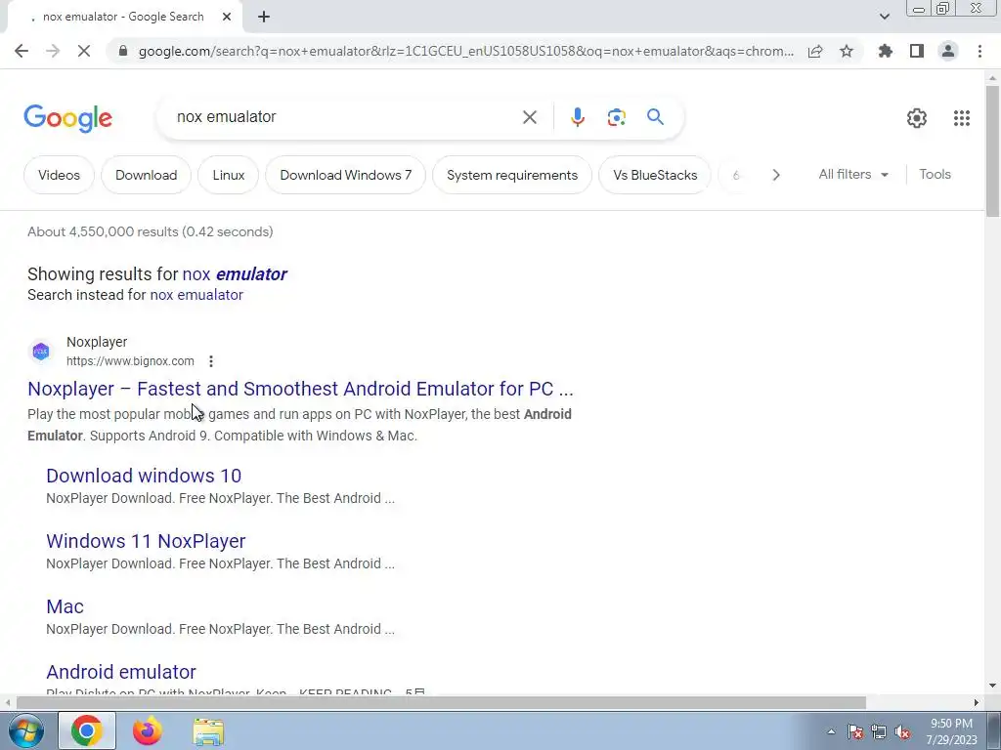Search instead for nox emualator
The width and height of the screenshot is (1001, 750).
pos(196,295)
